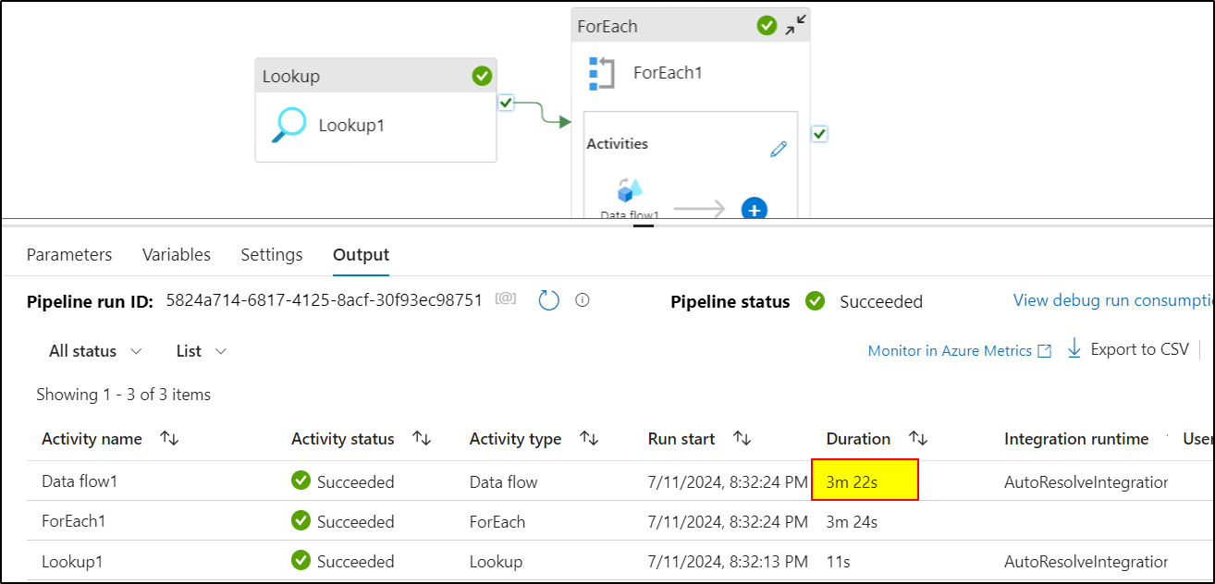Click the Data flow1 activity icon
The image size is (1215, 584).
click(x=630, y=190)
